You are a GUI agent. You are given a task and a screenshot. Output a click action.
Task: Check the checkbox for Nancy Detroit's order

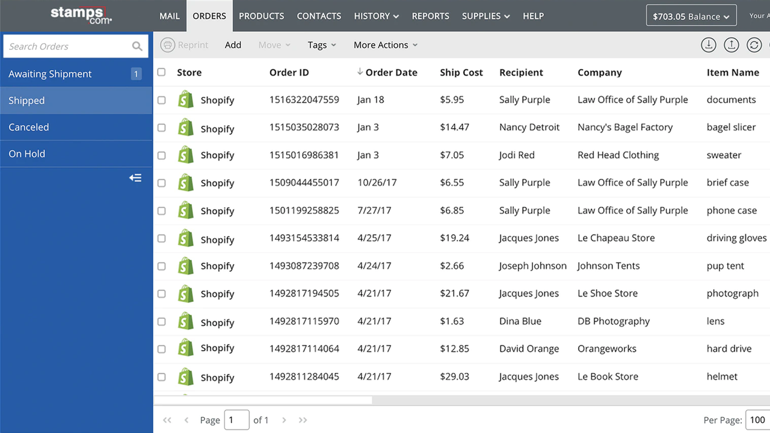click(x=161, y=127)
